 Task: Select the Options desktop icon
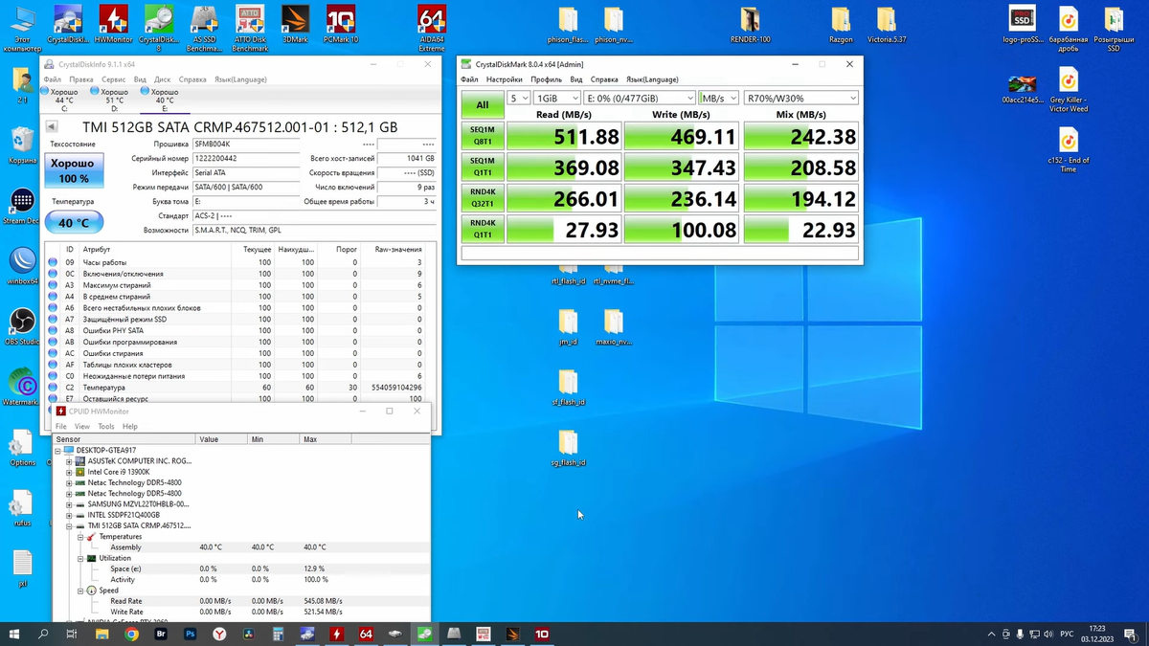tap(22, 447)
